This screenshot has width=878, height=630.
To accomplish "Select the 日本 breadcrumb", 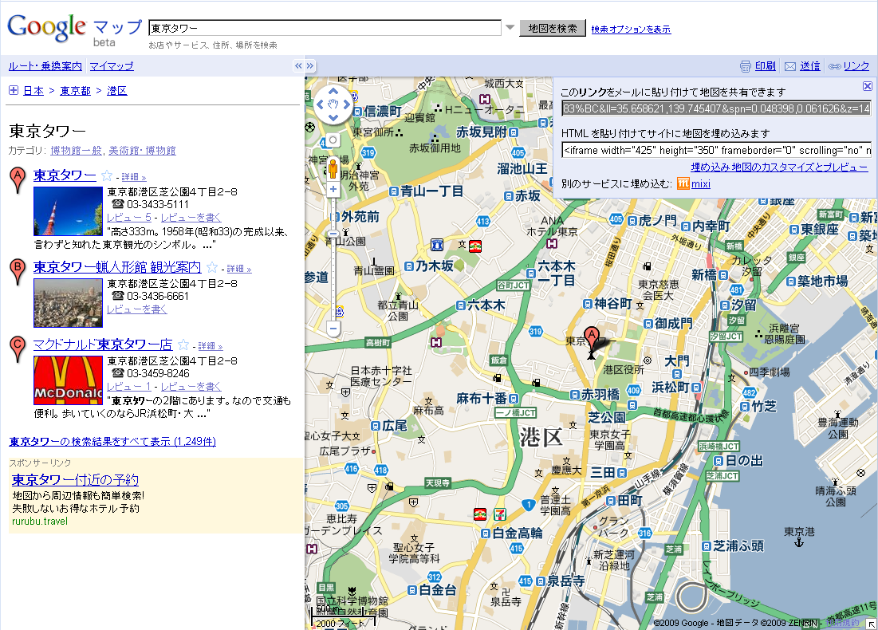I will click(33, 91).
